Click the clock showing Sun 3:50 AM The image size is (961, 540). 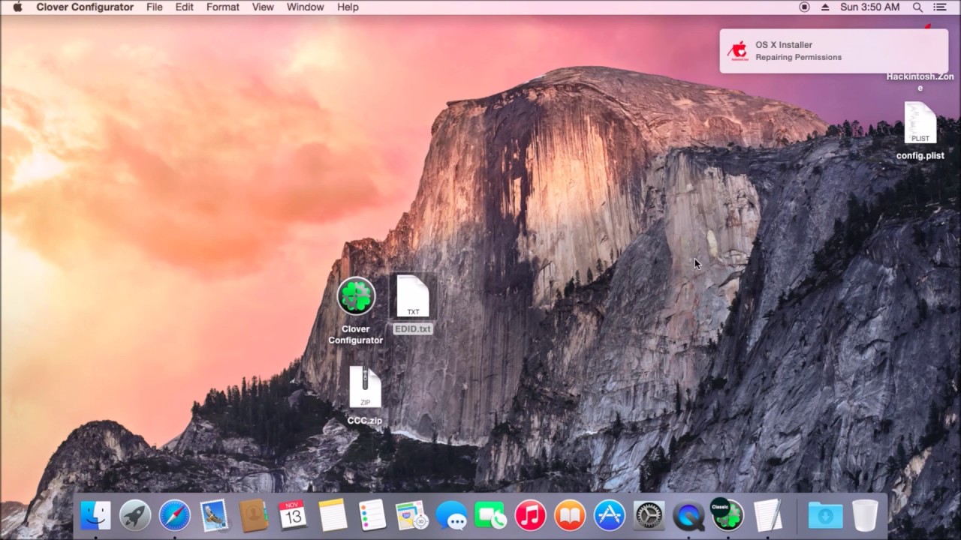tap(870, 7)
